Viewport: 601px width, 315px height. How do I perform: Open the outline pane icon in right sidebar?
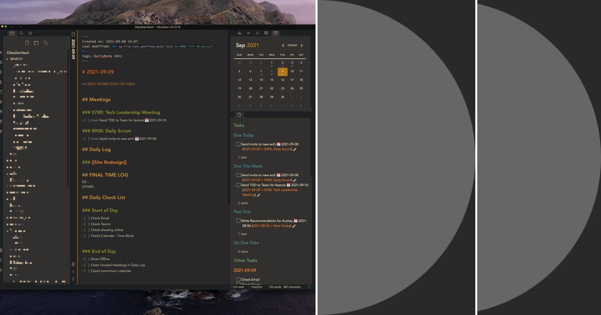pyautogui.click(x=257, y=33)
